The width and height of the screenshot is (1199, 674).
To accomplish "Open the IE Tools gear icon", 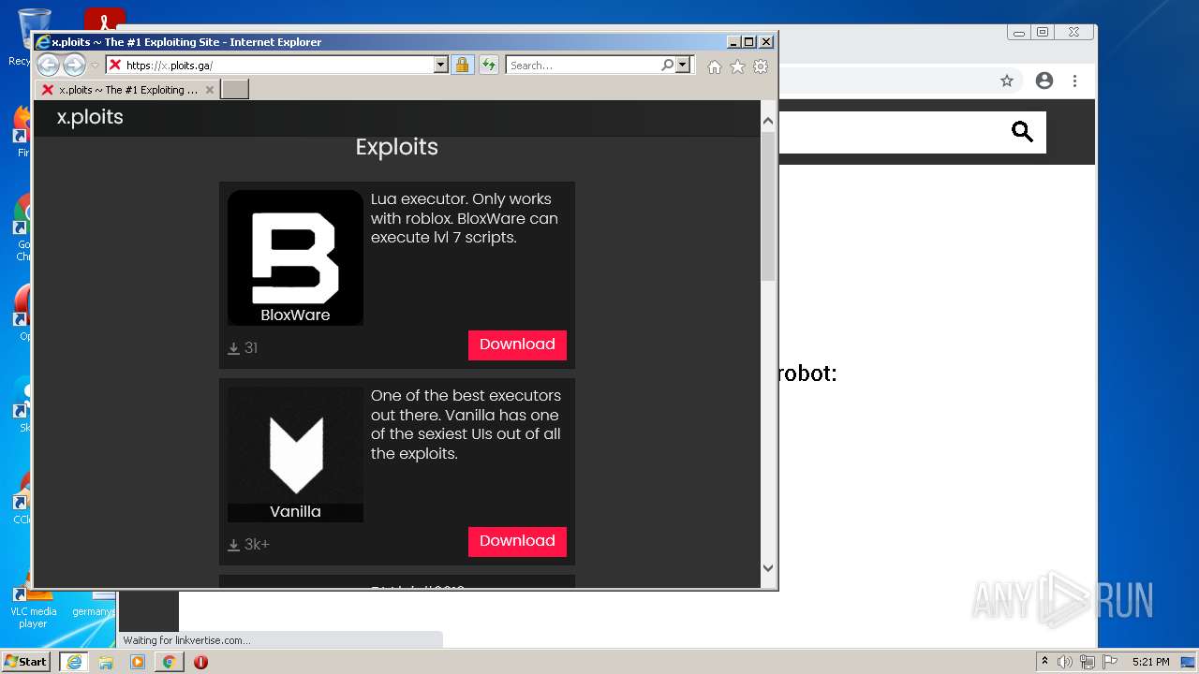I will point(761,66).
